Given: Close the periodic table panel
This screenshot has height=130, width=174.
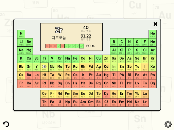Looking at the screenshot, I should click(155, 24).
